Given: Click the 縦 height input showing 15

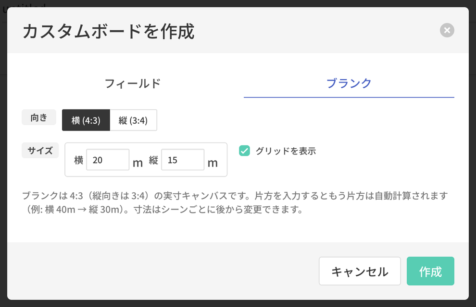Looking at the screenshot, I should point(183,160).
